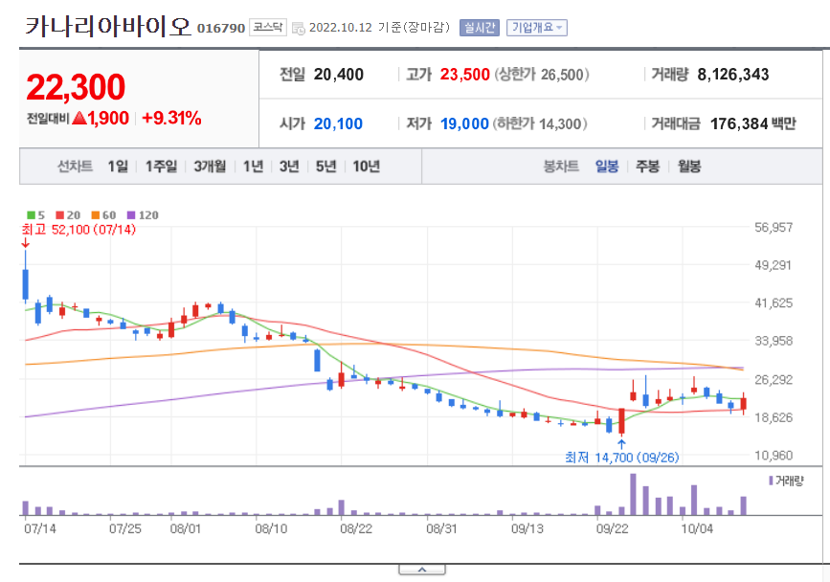
Task: Click the 상한가 26,500 text
Action: pyautogui.click(x=542, y=75)
